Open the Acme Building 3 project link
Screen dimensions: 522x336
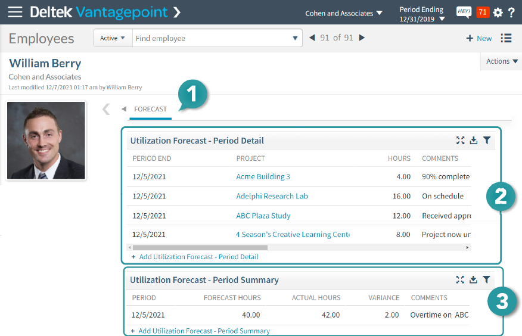coord(263,177)
